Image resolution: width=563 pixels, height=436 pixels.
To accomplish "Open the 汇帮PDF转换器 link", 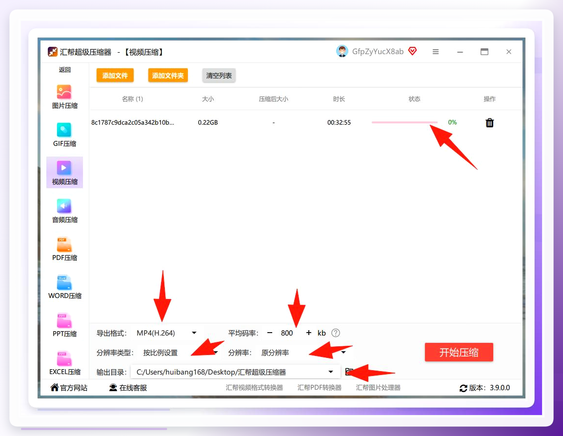I will click(319, 388).
